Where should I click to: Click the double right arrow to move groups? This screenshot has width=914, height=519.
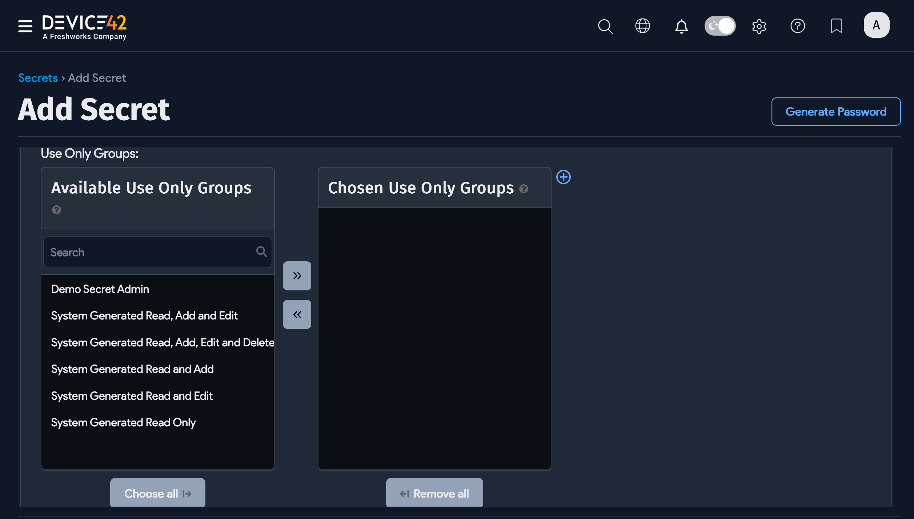click(x=297, y=275)
